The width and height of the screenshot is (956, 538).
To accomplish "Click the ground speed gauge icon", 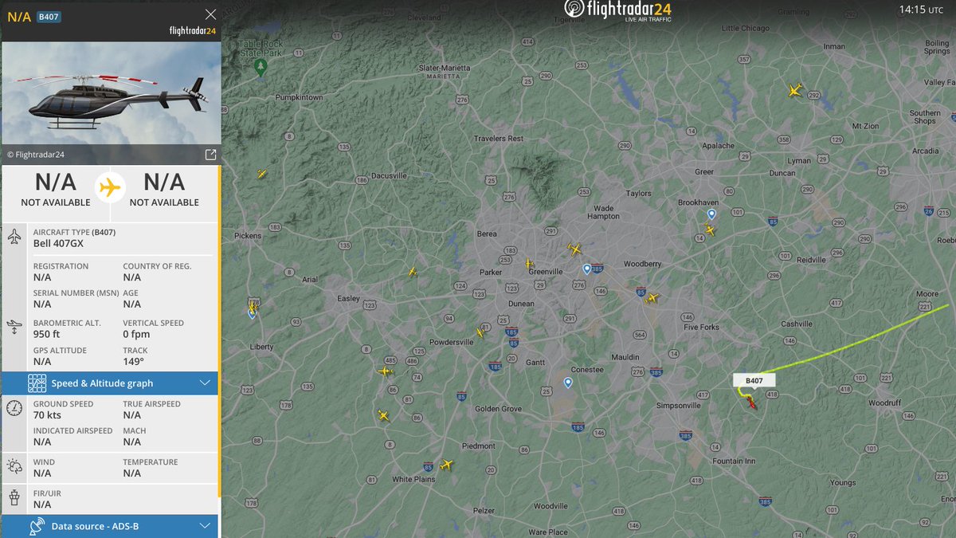I will pyautogui.click(x=14, y=409).
